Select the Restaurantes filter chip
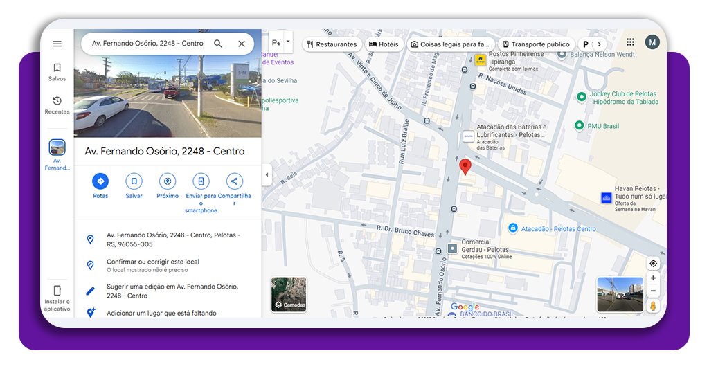Image resolution: width=709 pixels, height=371 pixels. pos(332,44)
